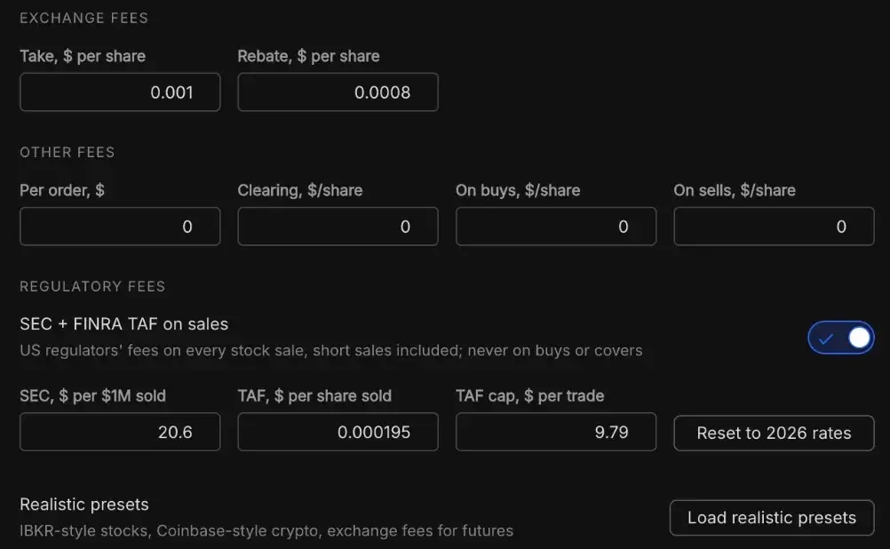The width and height of the screenshot is (890, 549).
Task: Click the 'Rebate, $ per share' label
Action: tap(308, 56)
